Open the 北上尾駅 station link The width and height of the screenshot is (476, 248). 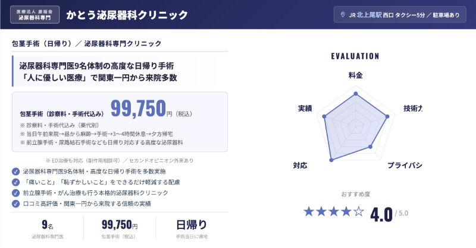[369, 15]
